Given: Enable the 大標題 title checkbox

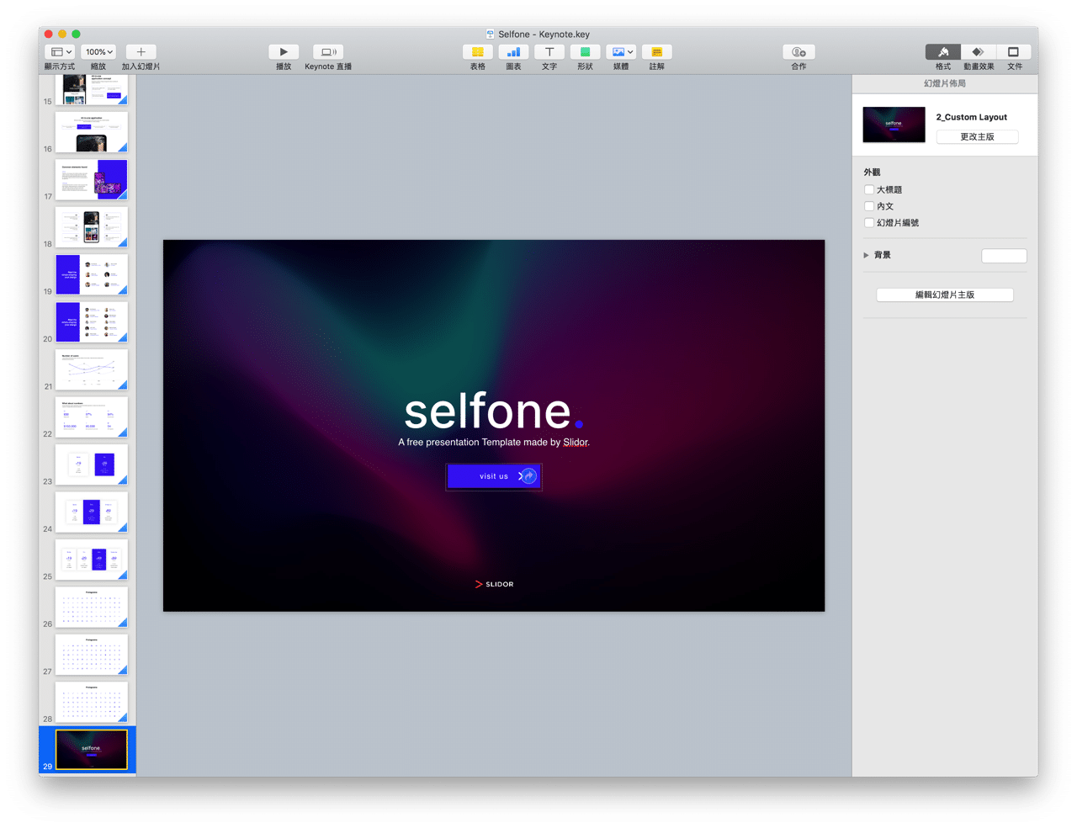Looking at the screenshot, I should 868,189.
